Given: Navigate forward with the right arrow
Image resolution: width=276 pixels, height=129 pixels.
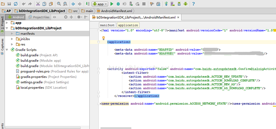Looking at the screenshot, I should 79,4.
